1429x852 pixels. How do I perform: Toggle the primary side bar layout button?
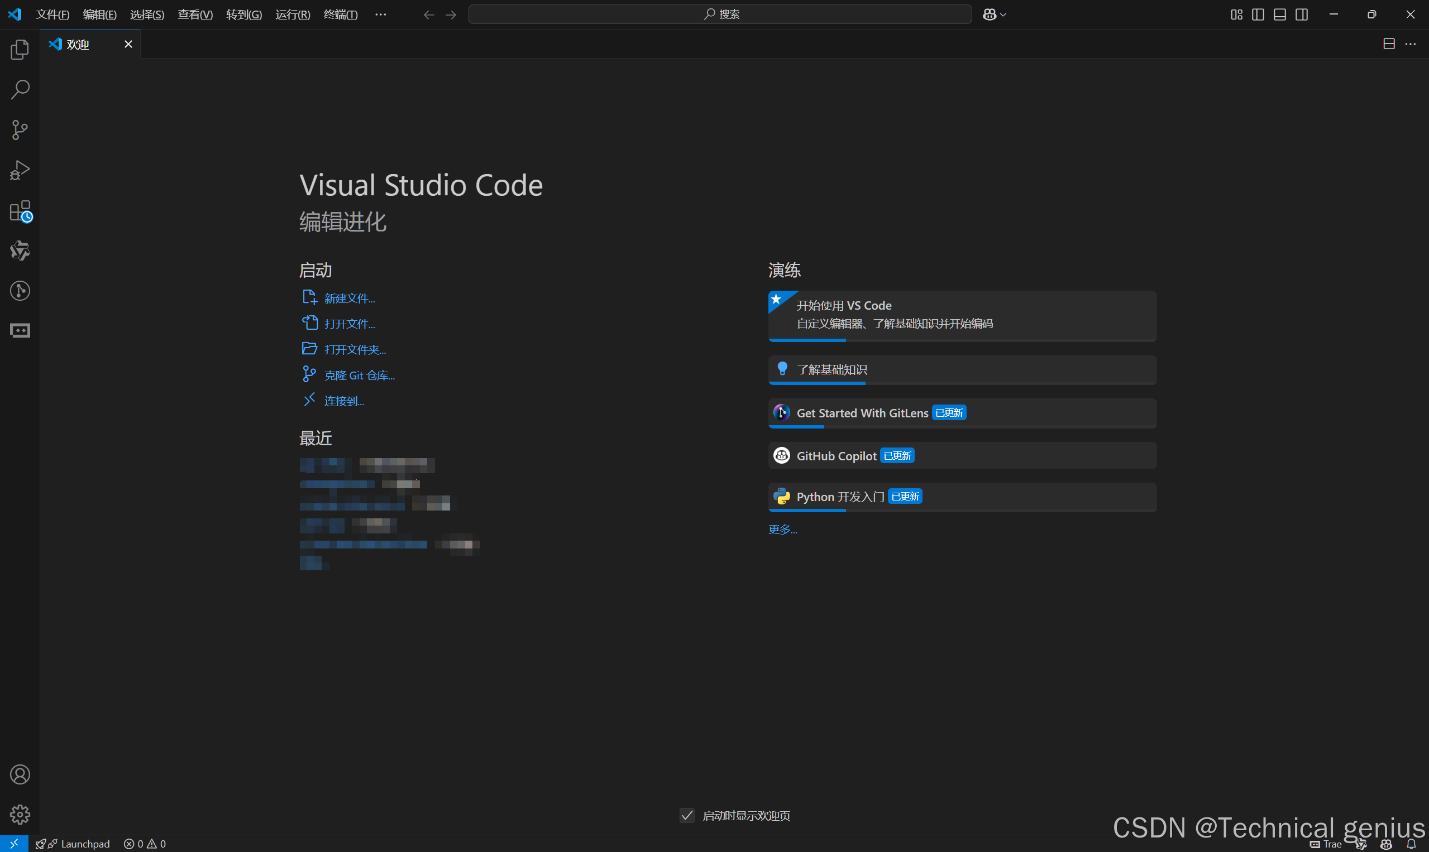click(x=1258, y=15)
